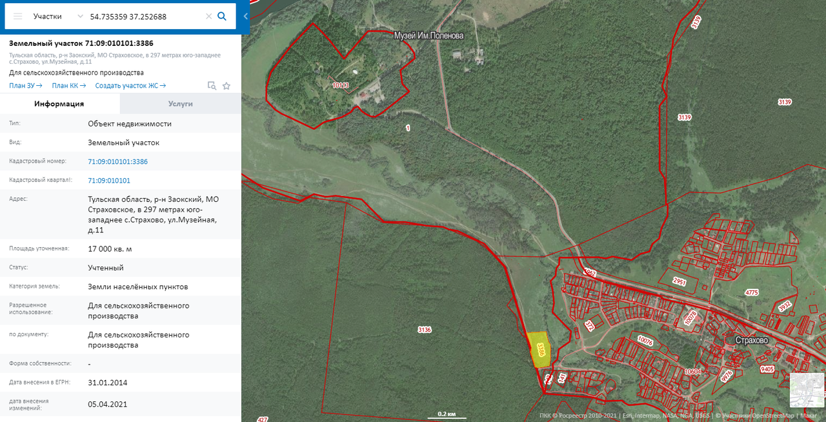Open the hamburger menu icon
The image size is (826, 422).
coord(18,16)
